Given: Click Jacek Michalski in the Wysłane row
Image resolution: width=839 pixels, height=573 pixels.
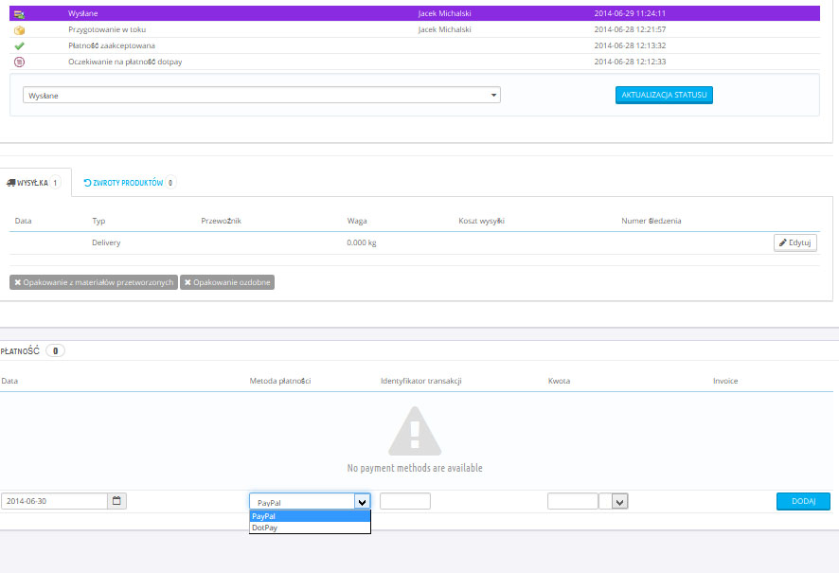Looking at the screenshot, I should pos(445,13).
